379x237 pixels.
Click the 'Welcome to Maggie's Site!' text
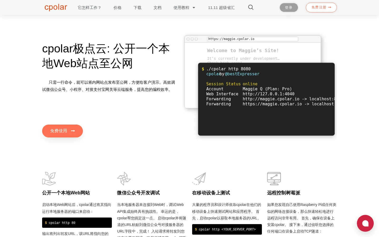coord(243,51)
